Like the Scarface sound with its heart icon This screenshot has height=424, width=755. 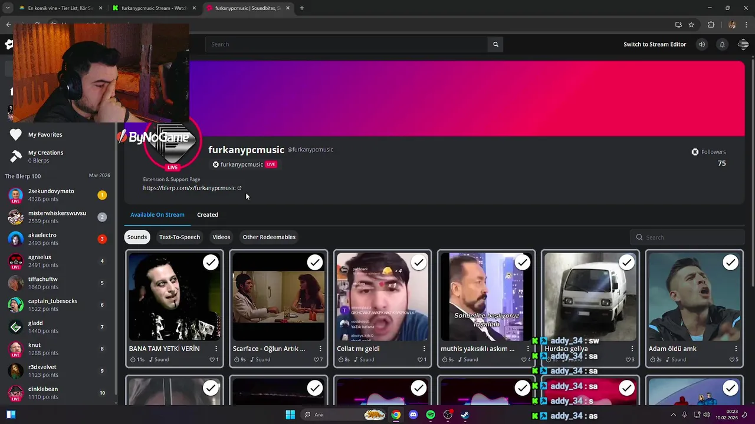pos(316,359)
